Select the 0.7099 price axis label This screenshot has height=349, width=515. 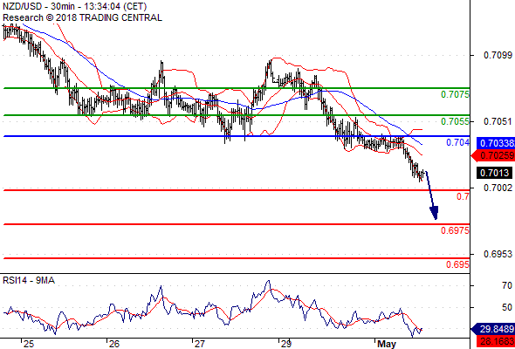click(x=498, y=55)
